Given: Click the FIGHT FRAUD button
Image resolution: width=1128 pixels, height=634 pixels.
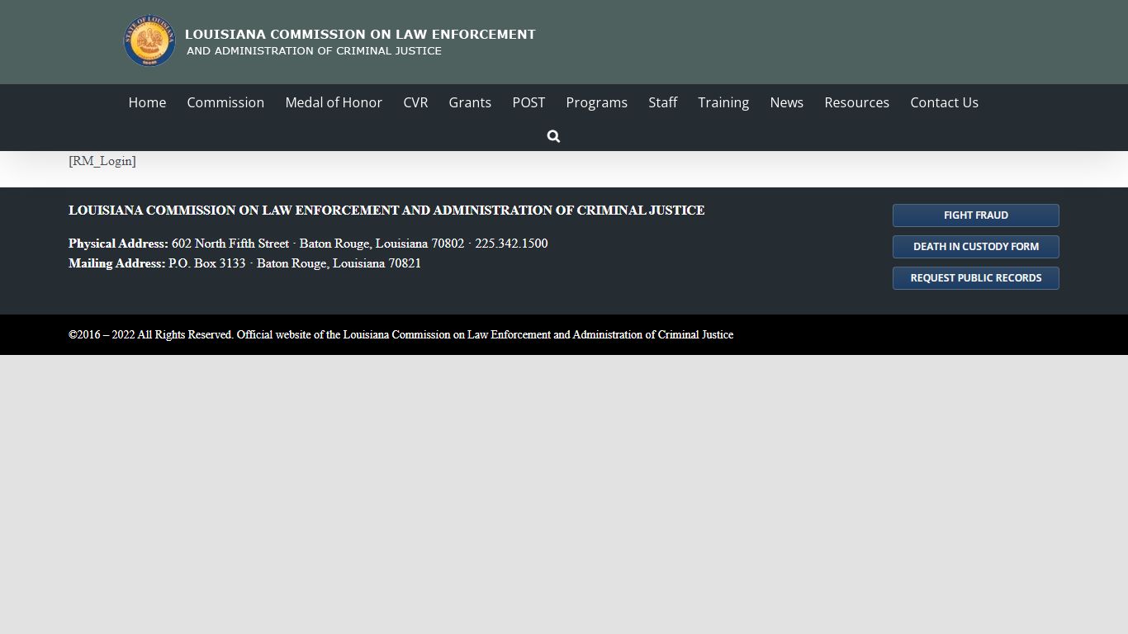Looking at the screenshot, I should 975,215.
